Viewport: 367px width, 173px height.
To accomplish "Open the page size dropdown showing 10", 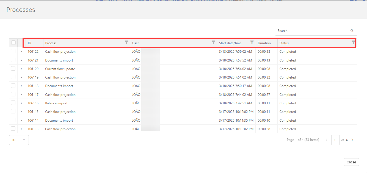I will point(19,140).
